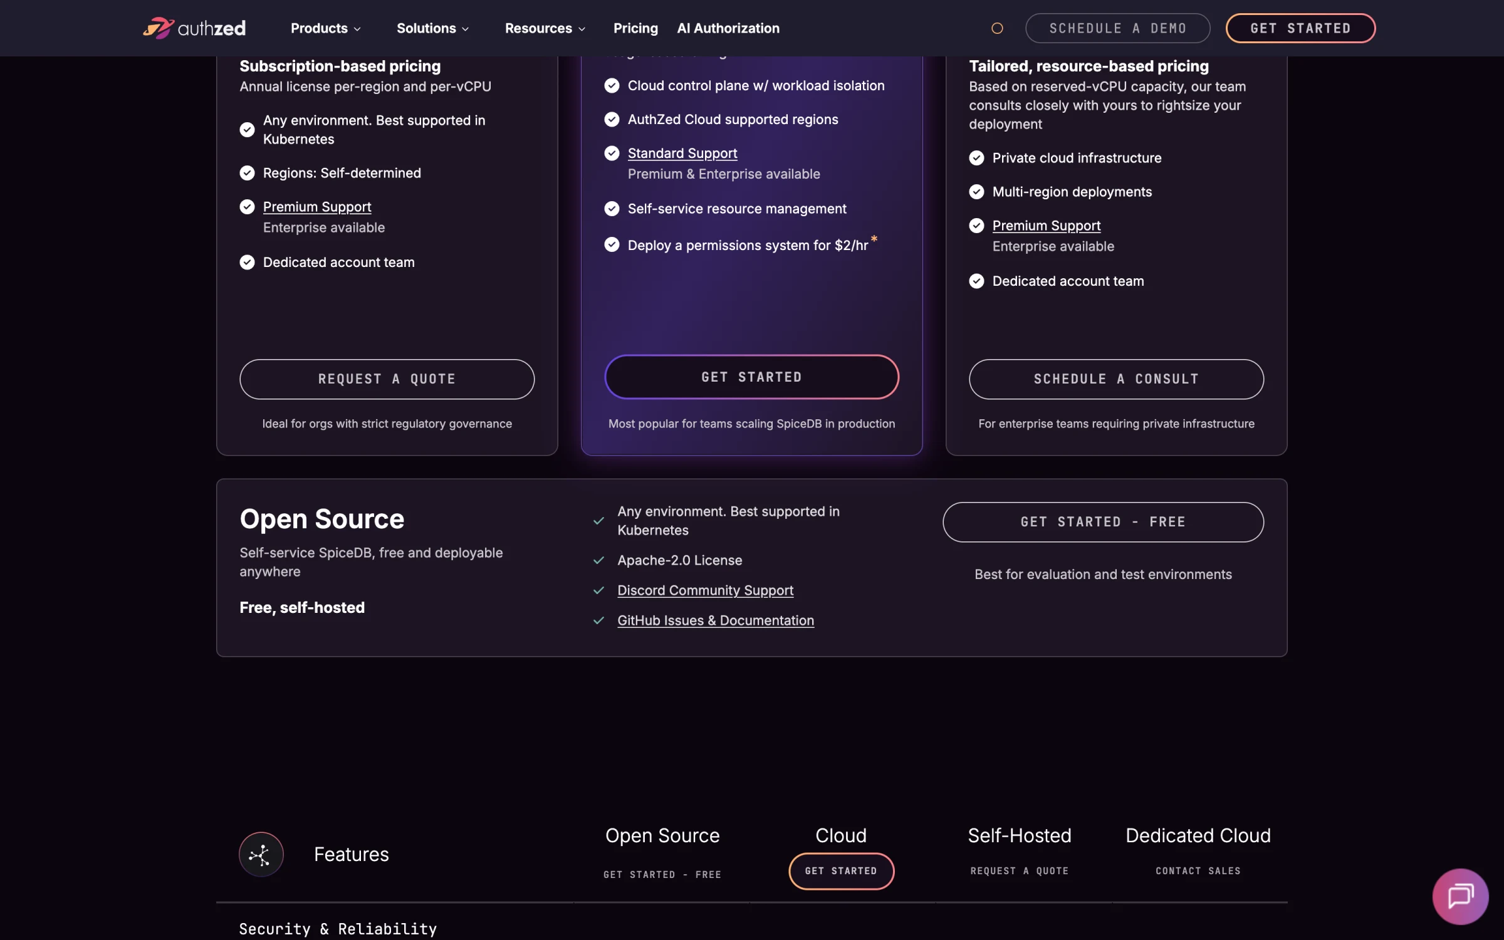Viewport: 1504px width, 940px height.
Task: Click Get Started - Free in Open Source card
Action: [x=1103, y=522]
